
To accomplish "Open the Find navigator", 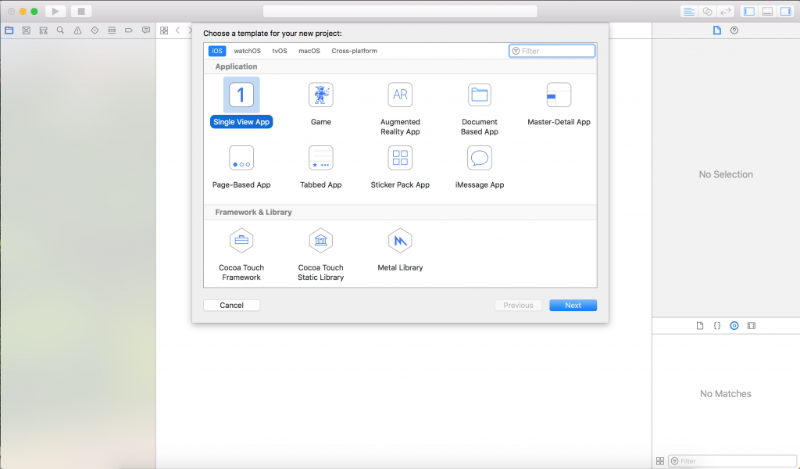I will click(x=60, y=30).
